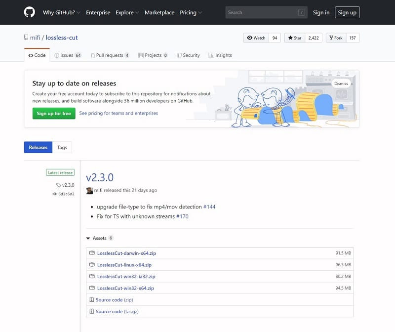This screenshot has height=332, width=395.
Task: Open the Issues tab
Action: [x=68, y=55]
